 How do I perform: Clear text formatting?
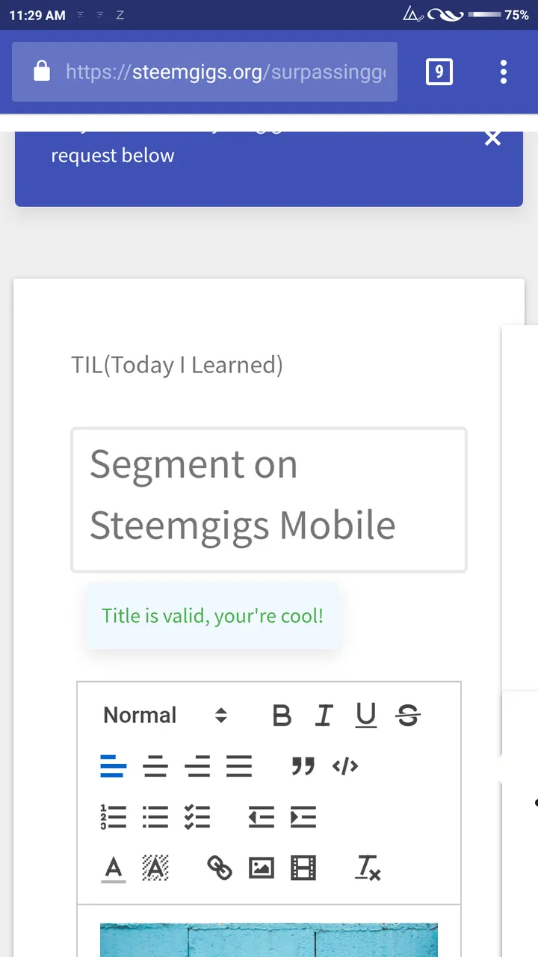tap(368, 868)
